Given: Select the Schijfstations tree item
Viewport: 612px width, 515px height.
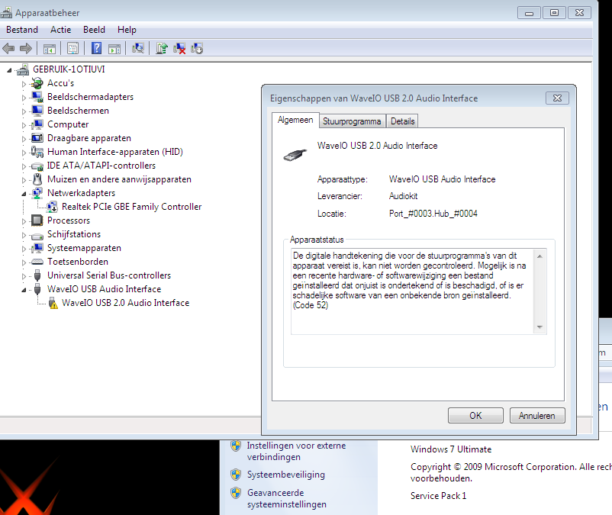Looking at the screenshot, I should tap(74, 234).
